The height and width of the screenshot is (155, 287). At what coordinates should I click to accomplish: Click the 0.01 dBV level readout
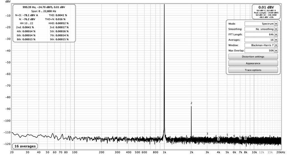266,7
